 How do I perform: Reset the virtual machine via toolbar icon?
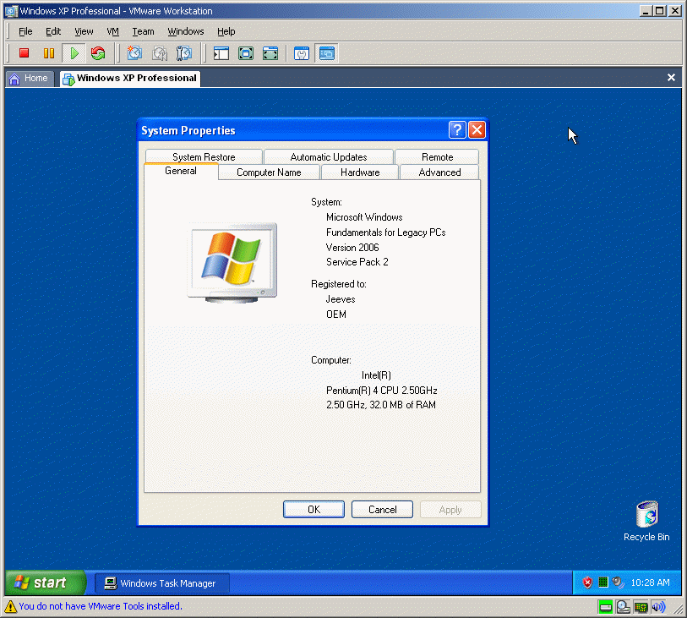click(98, 53)
